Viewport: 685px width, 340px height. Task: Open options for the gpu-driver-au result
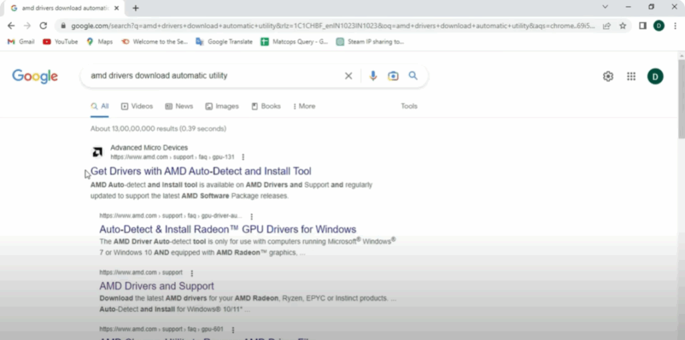(252, 216)
